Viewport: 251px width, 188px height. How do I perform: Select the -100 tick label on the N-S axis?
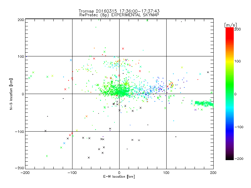click(19, 132)
